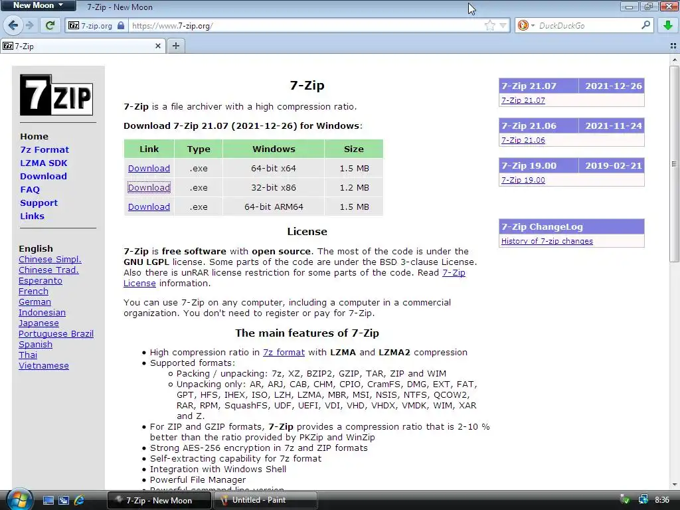Switch language to German
This screenshot has width=680, height=510.
click(x=35, y=302)
